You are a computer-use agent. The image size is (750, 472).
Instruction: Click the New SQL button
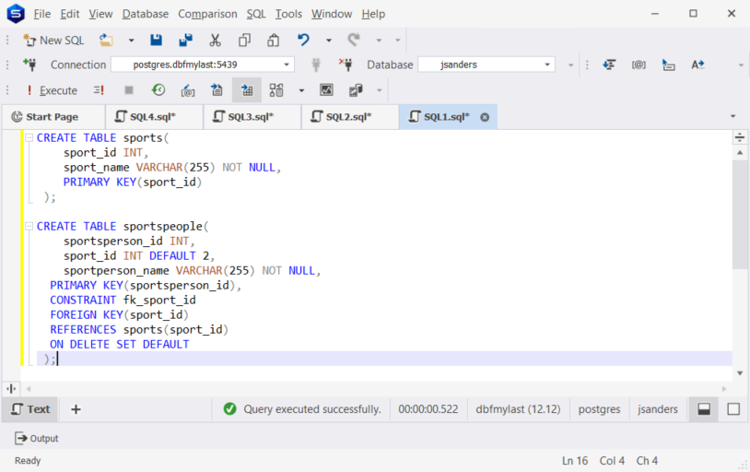pyautogui.click(x=53, y=41)
